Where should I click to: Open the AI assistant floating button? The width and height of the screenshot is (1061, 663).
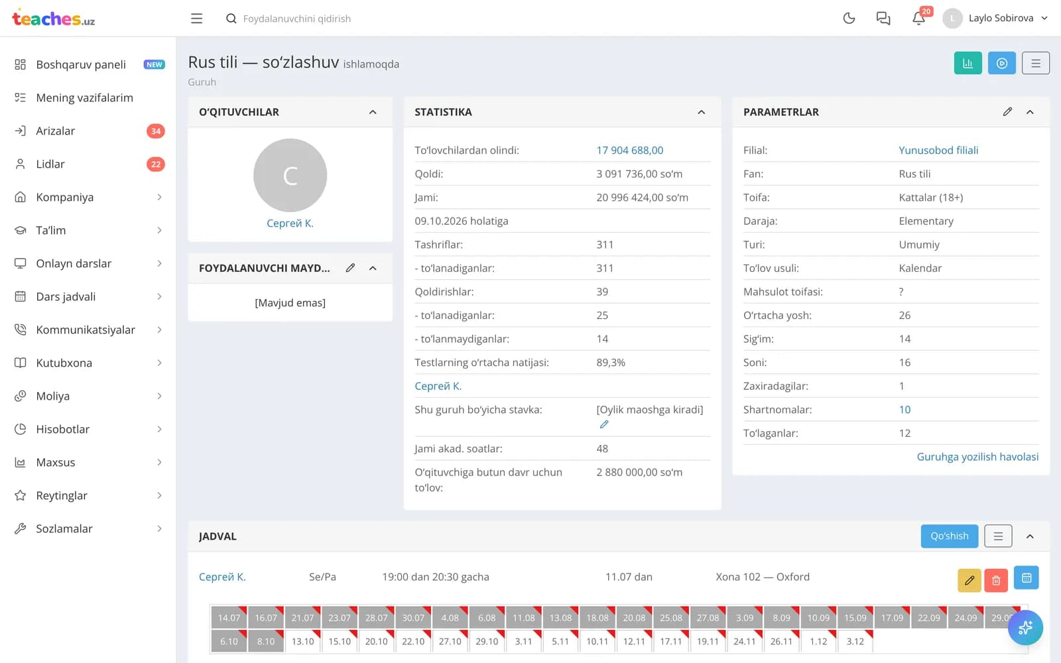pos(1025,628)
